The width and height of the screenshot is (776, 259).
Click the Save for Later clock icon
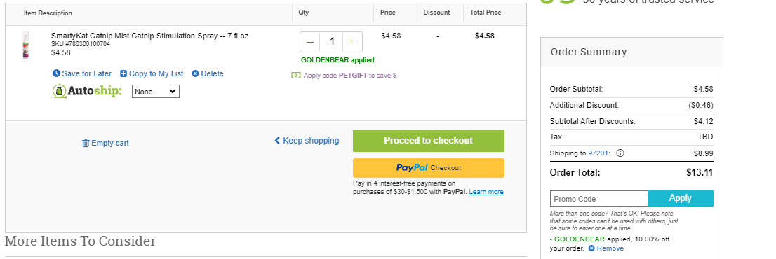point(56,73)
